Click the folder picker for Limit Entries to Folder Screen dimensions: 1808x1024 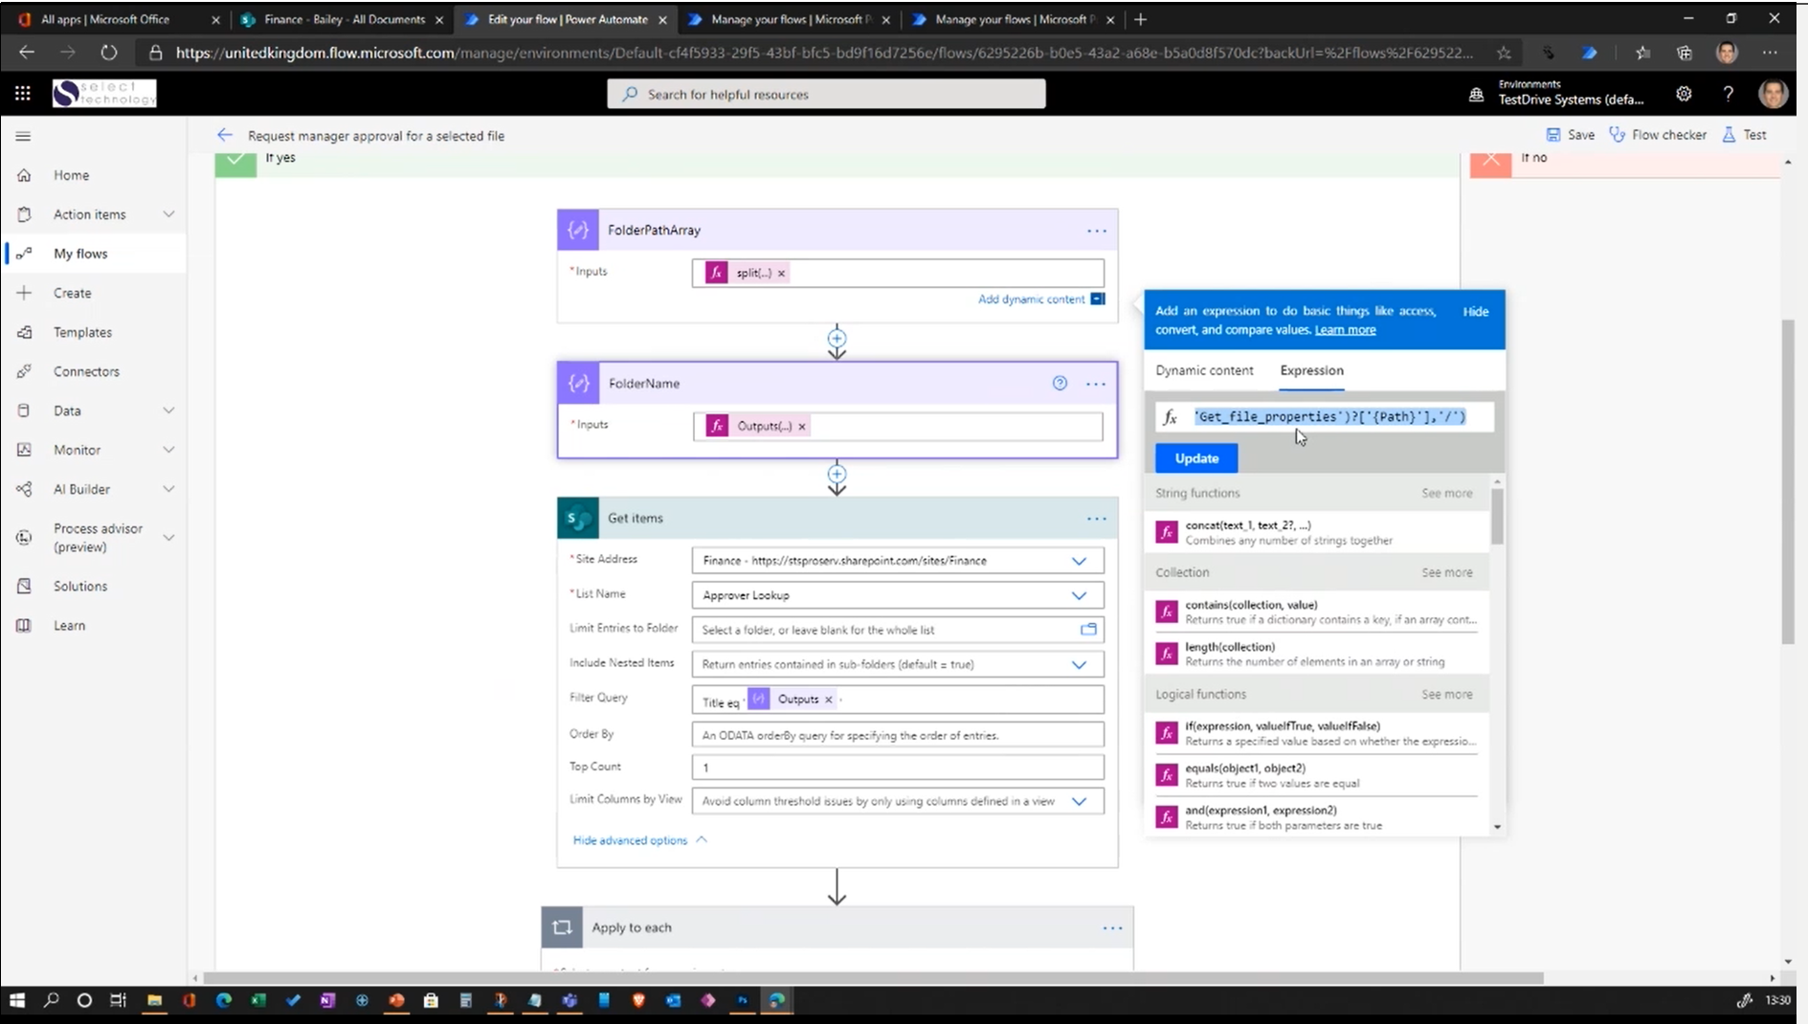1088,629
